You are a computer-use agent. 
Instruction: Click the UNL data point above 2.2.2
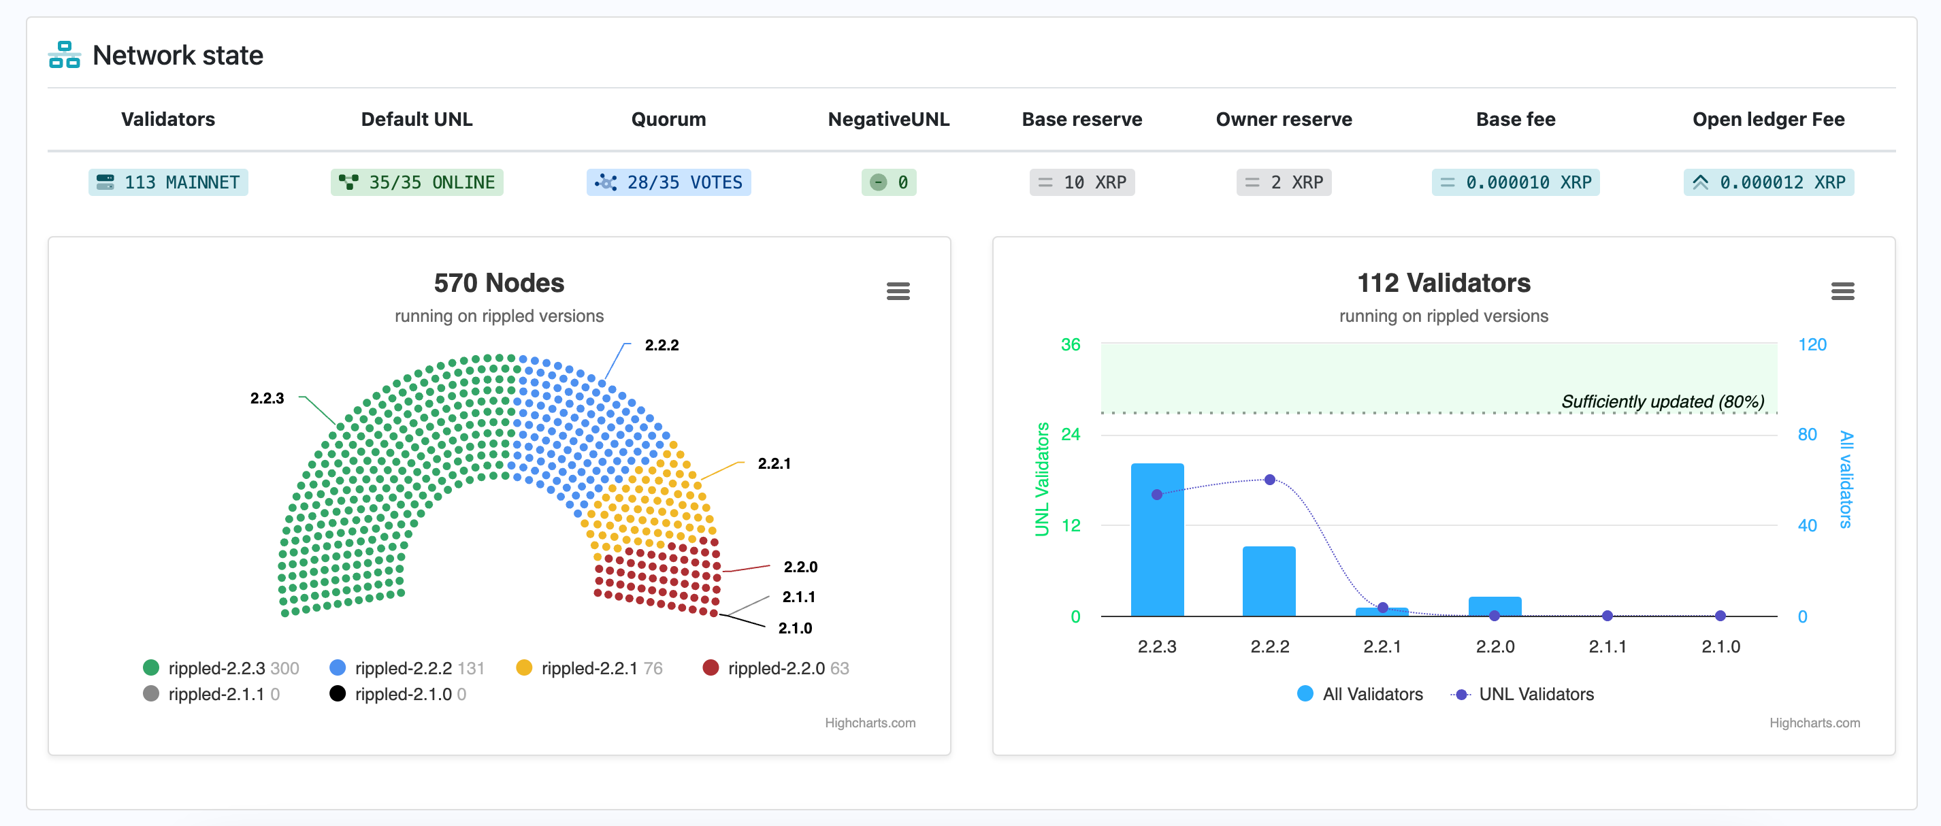click(1270, 480)
